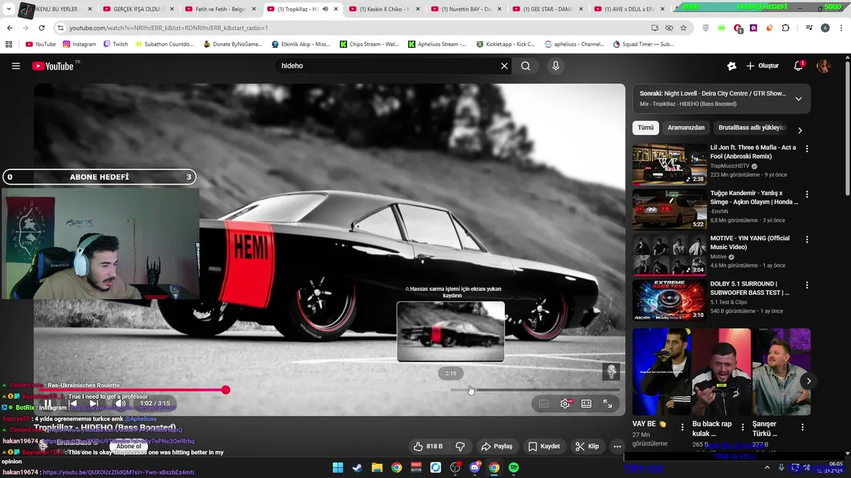Enter fullscreen mode

[608, 403]
